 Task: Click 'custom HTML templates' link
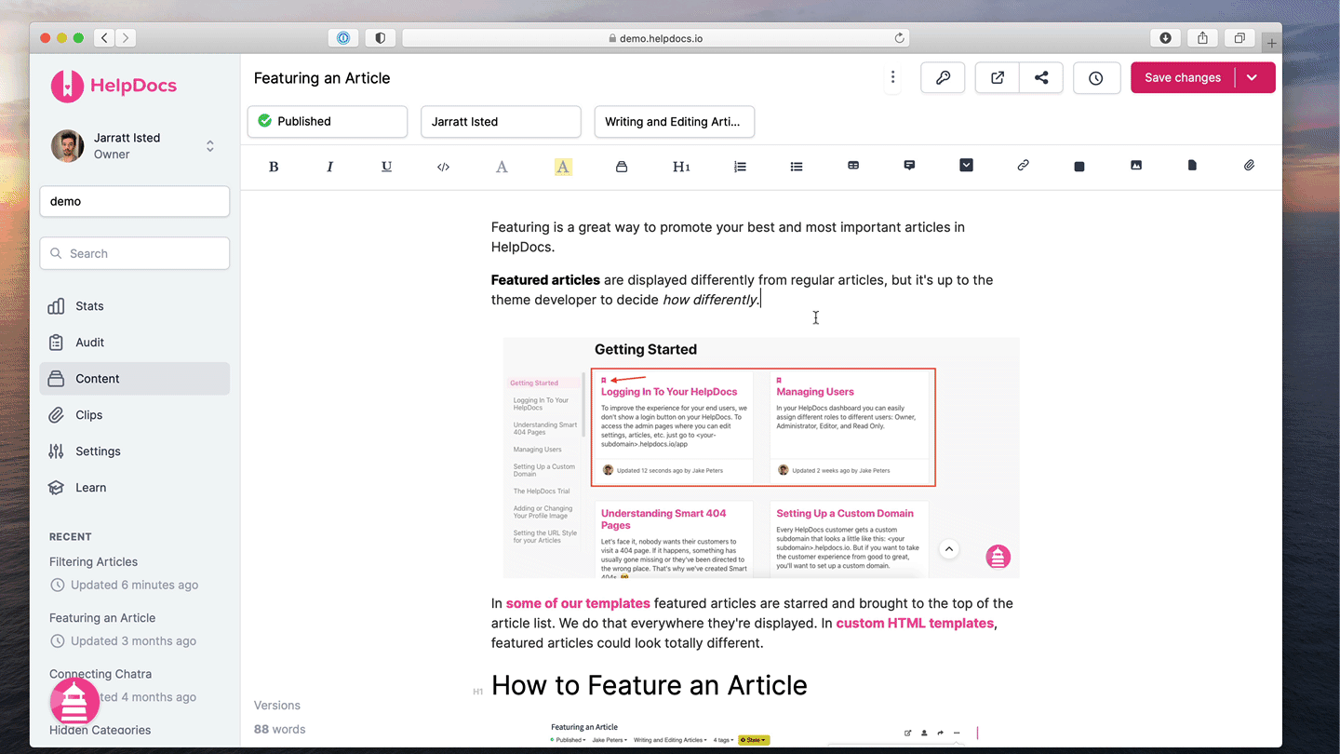pyautogui.click(x=915, y=624)
